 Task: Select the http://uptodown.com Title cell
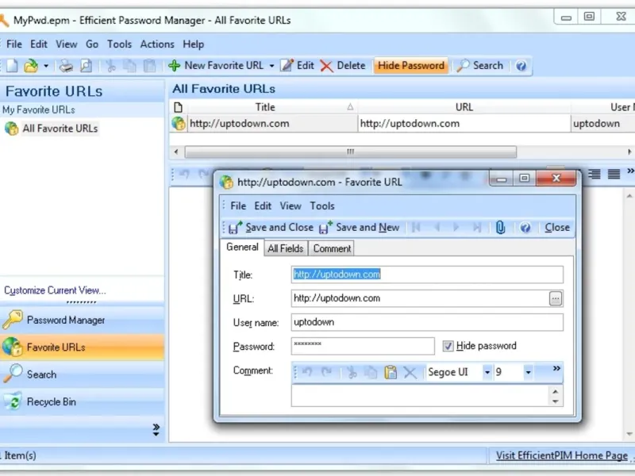[272, 124]
